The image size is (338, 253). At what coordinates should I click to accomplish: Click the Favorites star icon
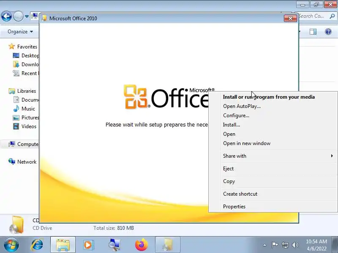[12, 46]
